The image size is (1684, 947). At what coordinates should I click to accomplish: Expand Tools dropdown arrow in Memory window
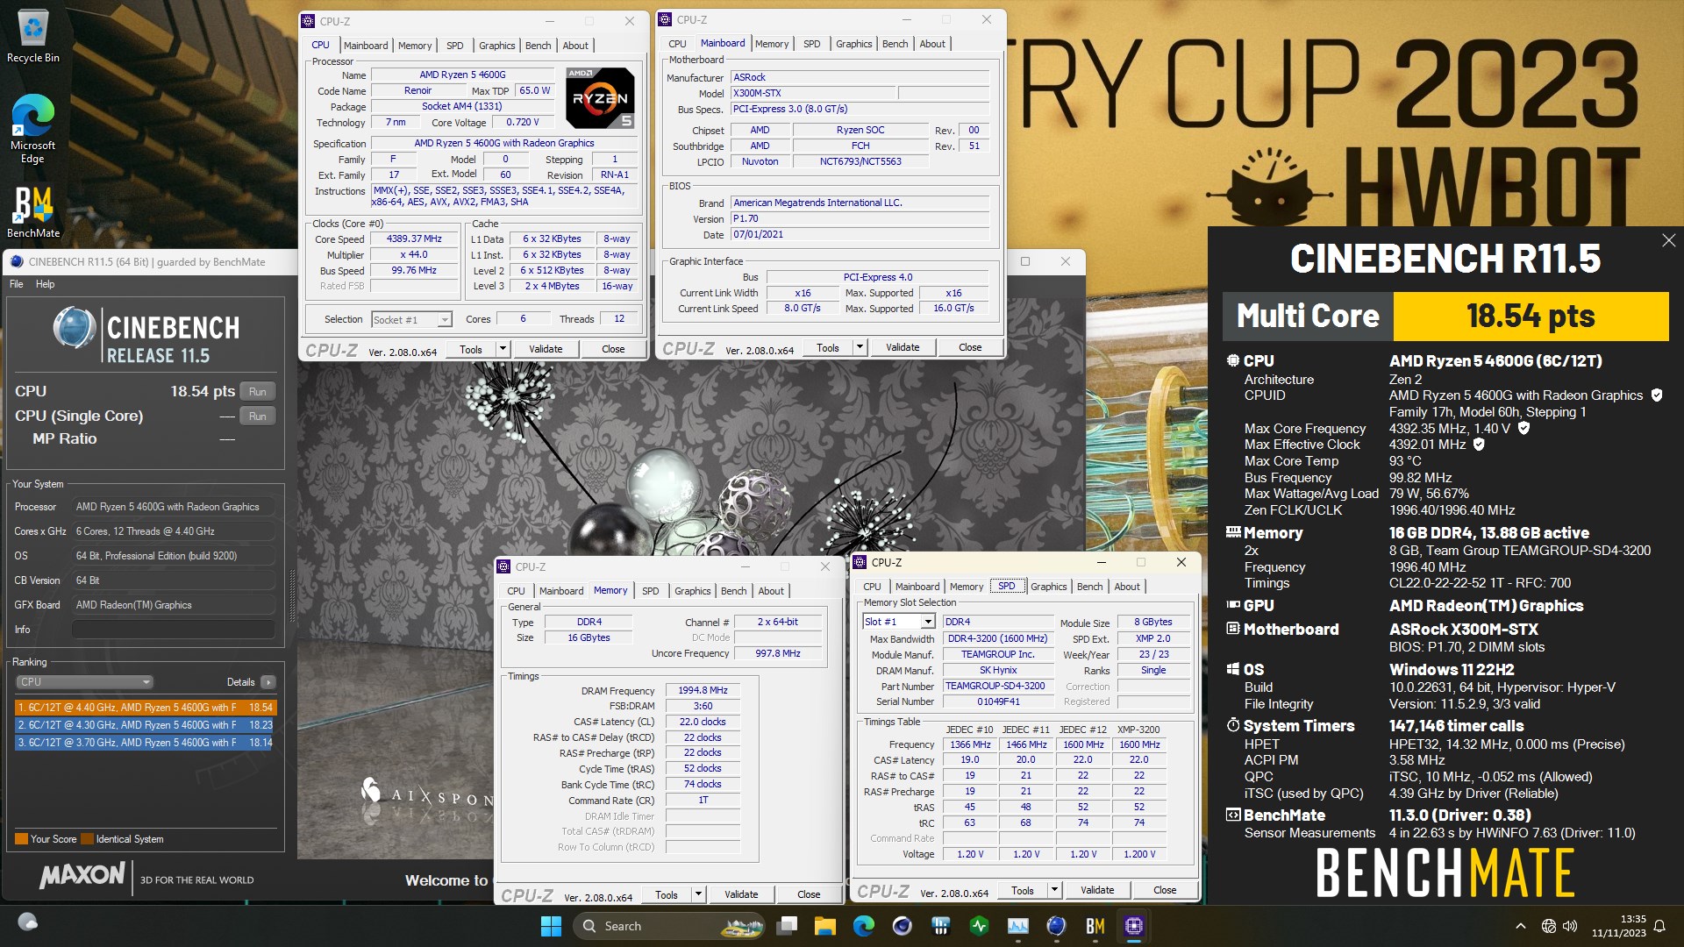[x=698, y=894]
